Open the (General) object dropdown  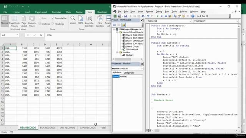[190, 21]
